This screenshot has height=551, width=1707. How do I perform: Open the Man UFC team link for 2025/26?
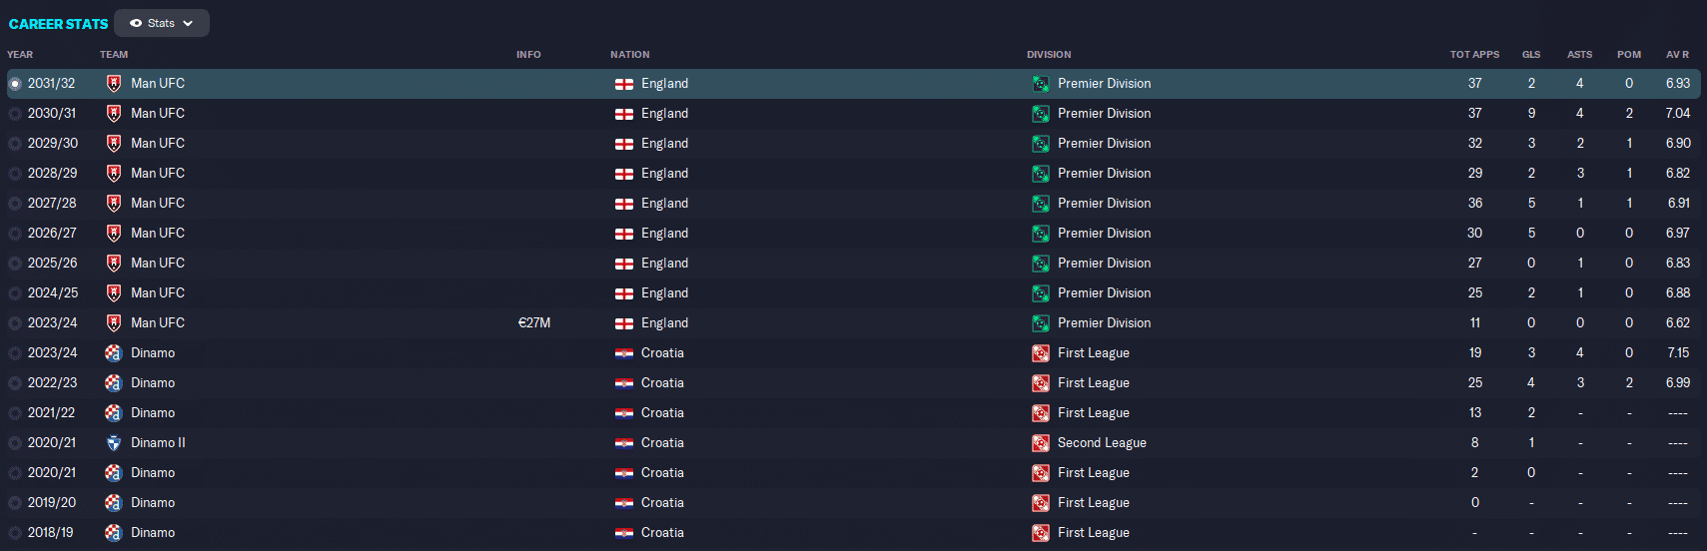(158, 264)
